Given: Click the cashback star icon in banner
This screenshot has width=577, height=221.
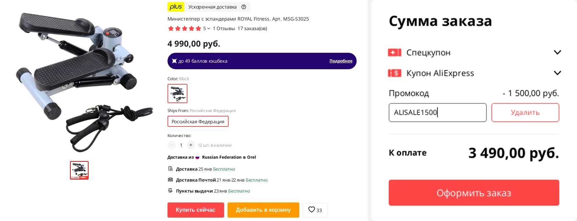Looking at the screenshot, I should tap(174, 61).
